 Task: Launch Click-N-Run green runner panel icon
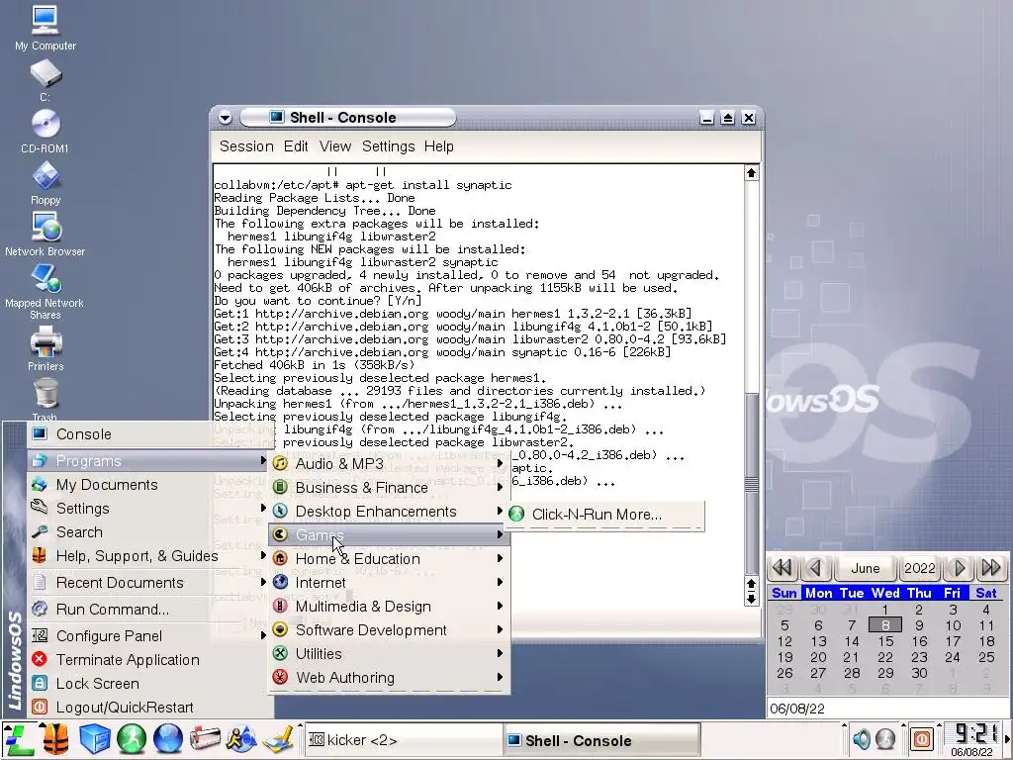click(132, 739)
